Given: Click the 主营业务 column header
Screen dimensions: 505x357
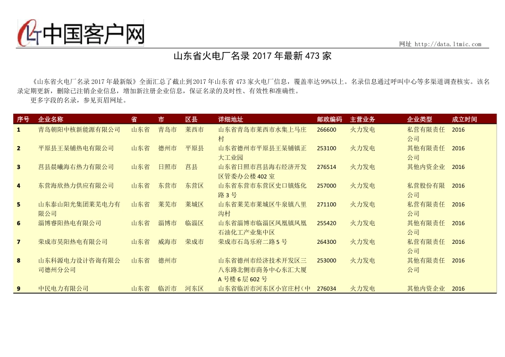Looking at the screenshot, I should [x=363, y=120].
